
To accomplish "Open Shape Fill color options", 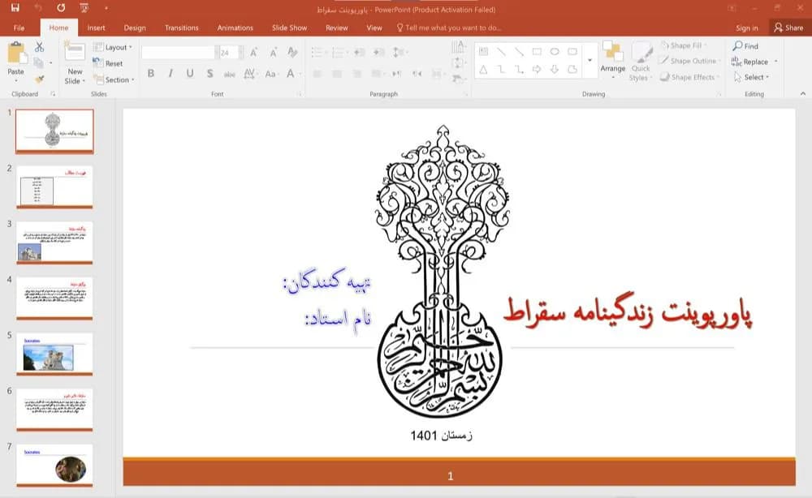I will (x=684, y=45).
